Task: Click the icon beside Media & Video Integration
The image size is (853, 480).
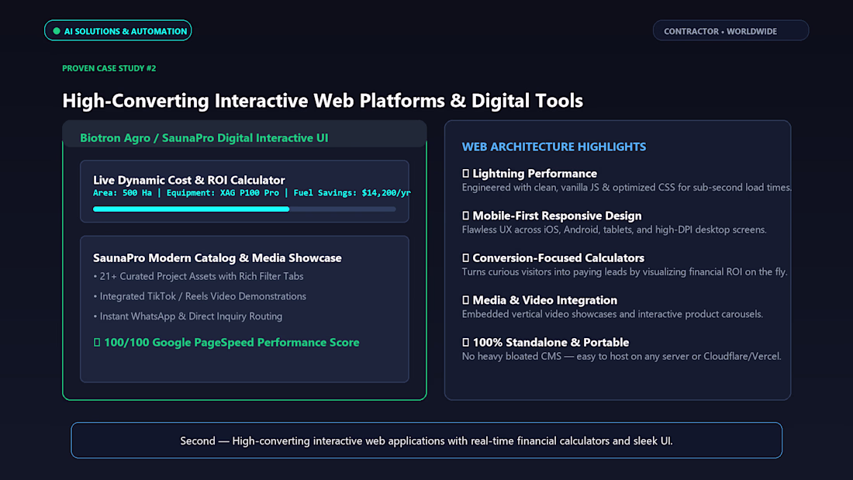Action: click(x=465, y=300)
